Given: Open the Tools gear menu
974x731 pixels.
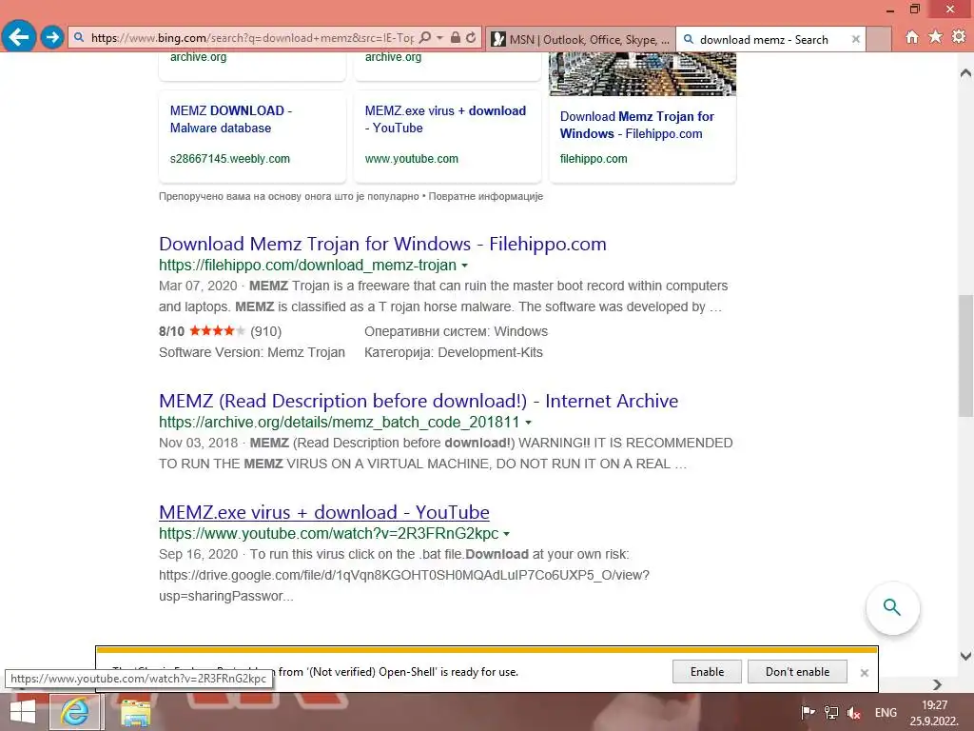Looking at the screenshot, I should point(959,37).
